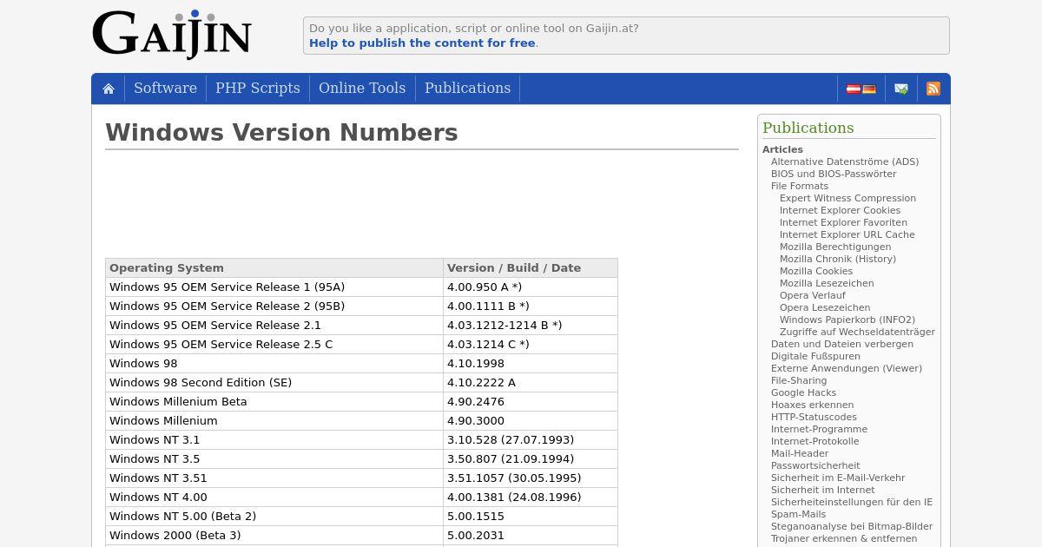The width and height of the screenshot is (1042, 547).
Task: Open Trojaner erkennen & entfernen link
Action: pos(844,538)
